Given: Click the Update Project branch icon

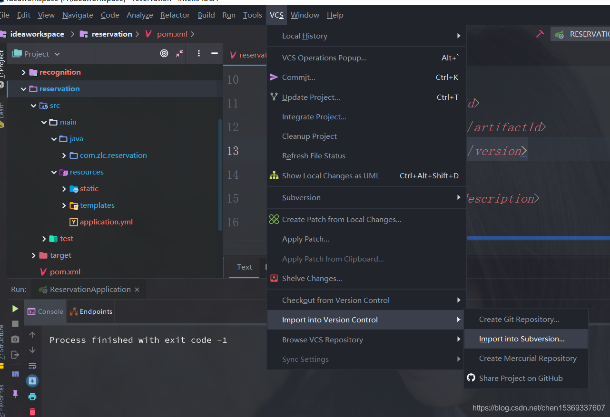Looking at the screenshot, I should pos(274,97).
